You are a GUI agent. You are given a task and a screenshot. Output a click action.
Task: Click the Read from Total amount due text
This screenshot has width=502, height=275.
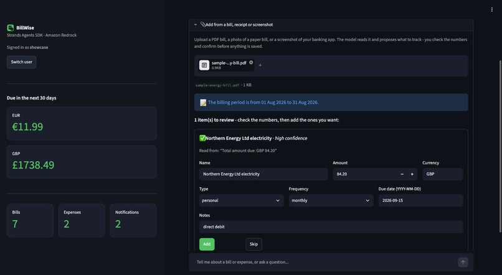pyautogui.click(x=238, y=151)
